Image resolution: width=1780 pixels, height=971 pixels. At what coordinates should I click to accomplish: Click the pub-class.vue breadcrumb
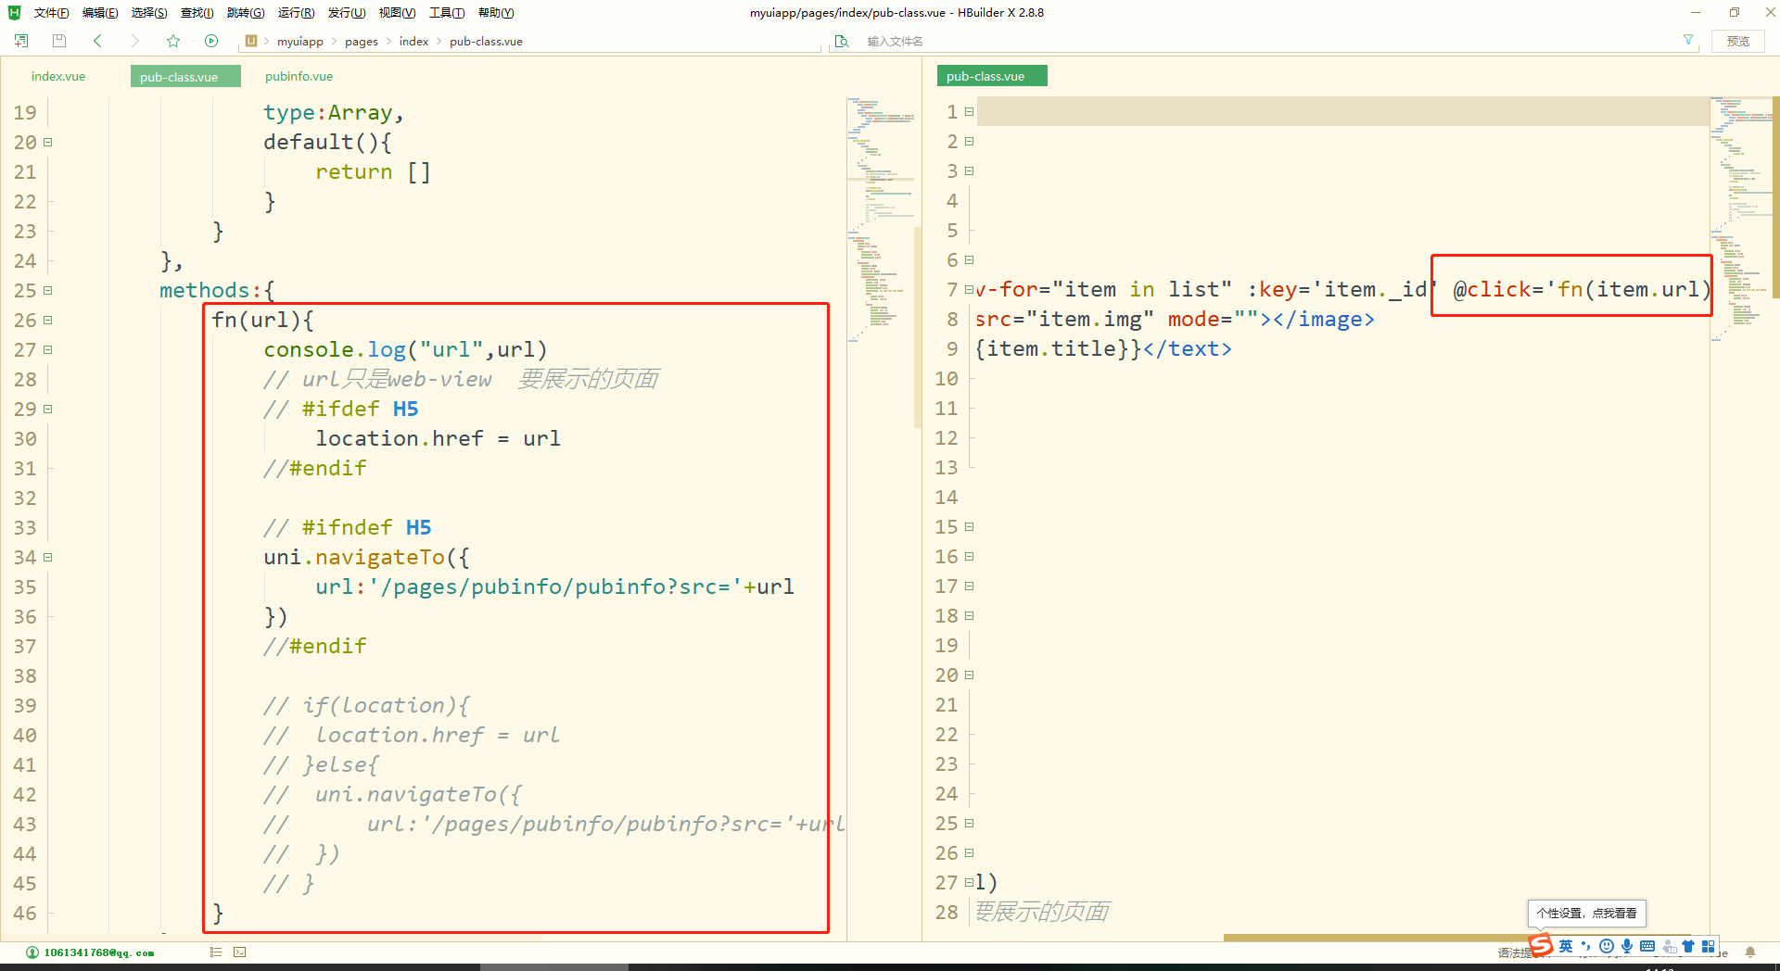(x=486, y=42)
